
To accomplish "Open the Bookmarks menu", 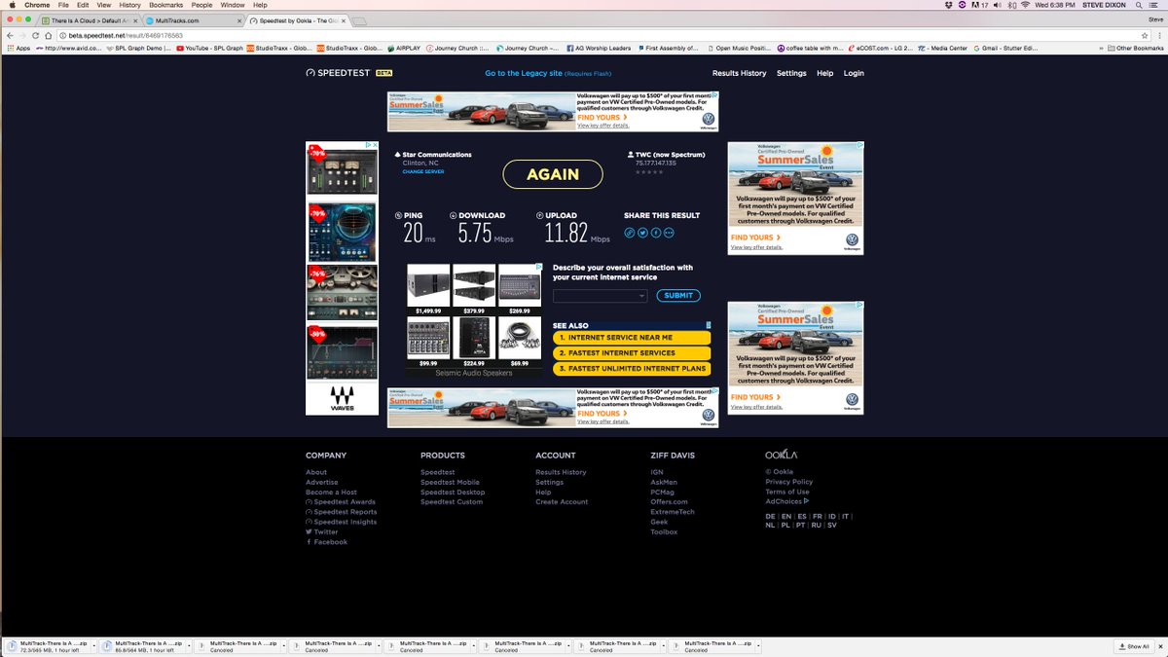I will (x=165, y=5).
